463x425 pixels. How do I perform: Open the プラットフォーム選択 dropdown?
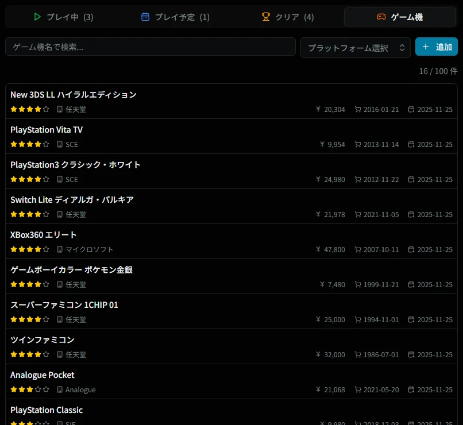click(356, 48)
